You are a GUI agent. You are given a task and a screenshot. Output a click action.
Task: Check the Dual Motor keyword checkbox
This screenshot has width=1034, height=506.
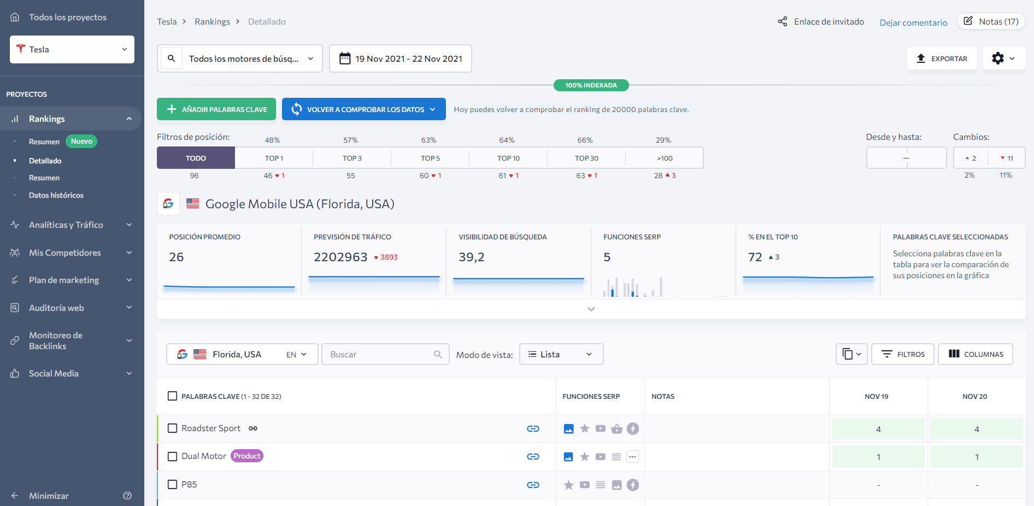172,456
